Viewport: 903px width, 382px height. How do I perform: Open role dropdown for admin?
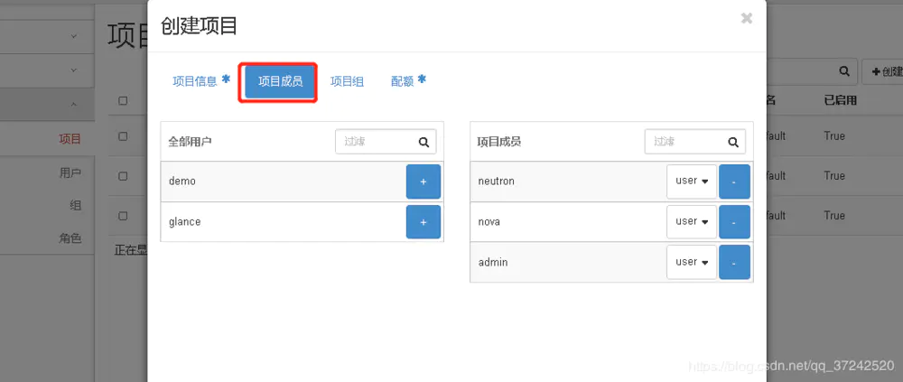pos(691,262)
